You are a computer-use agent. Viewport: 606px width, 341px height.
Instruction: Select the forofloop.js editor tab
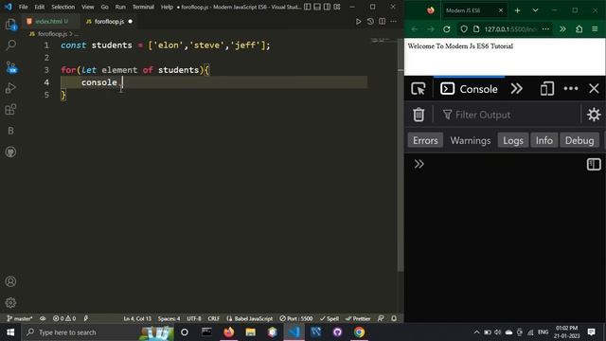click(109, 21)
